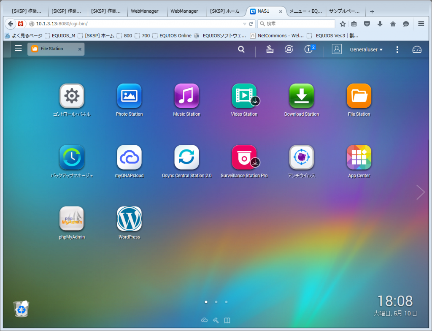This screenshot has height=331, width=432.
Task: Open Qsync Central Station 2.0
Action: pyautogui.click(x=186, y=157)
